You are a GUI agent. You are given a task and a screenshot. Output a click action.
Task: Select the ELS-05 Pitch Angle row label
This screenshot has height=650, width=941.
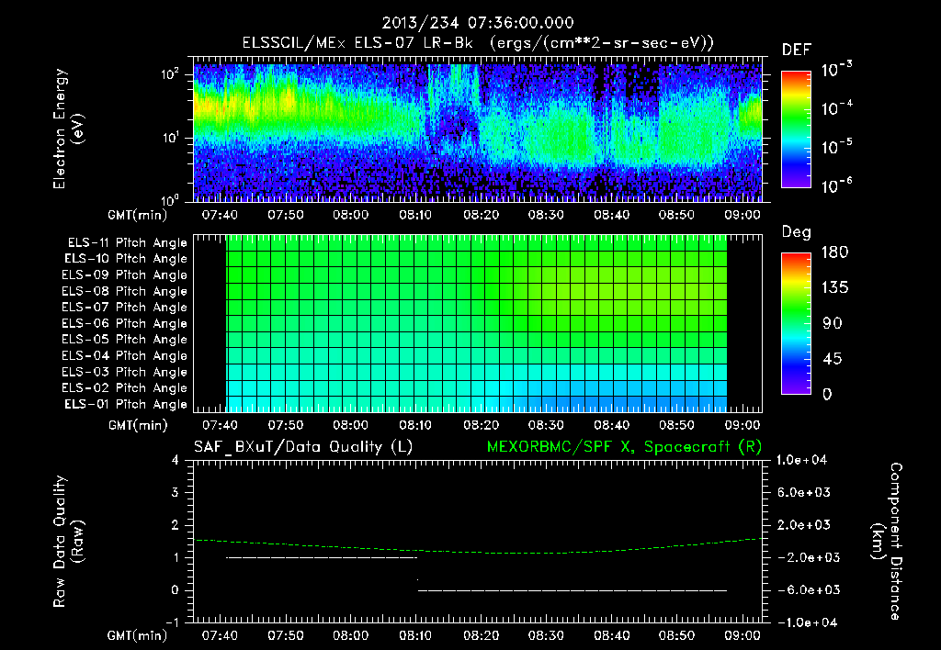[x=125, y=340]
